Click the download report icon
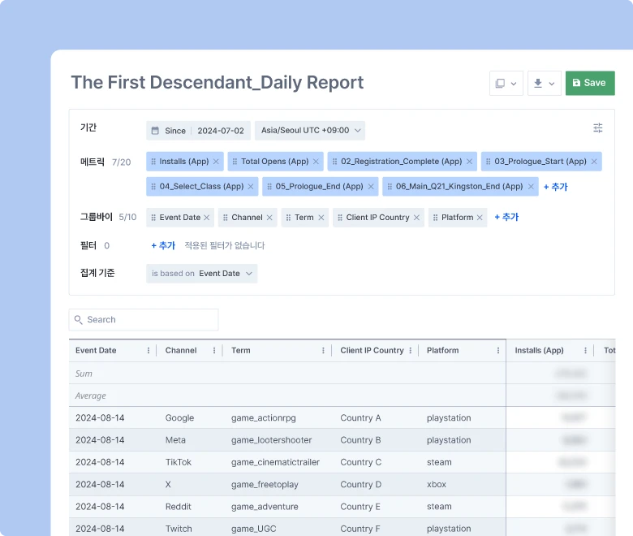Image resolution: width=633 pixels, height=536 pixels. [544, 83]
